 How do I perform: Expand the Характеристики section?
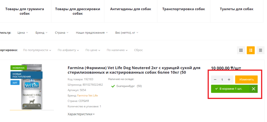(x=81, y=114)
